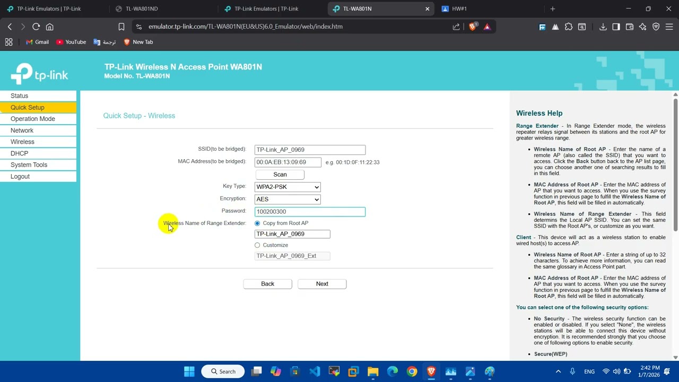Click the Next button

[322, 284]
